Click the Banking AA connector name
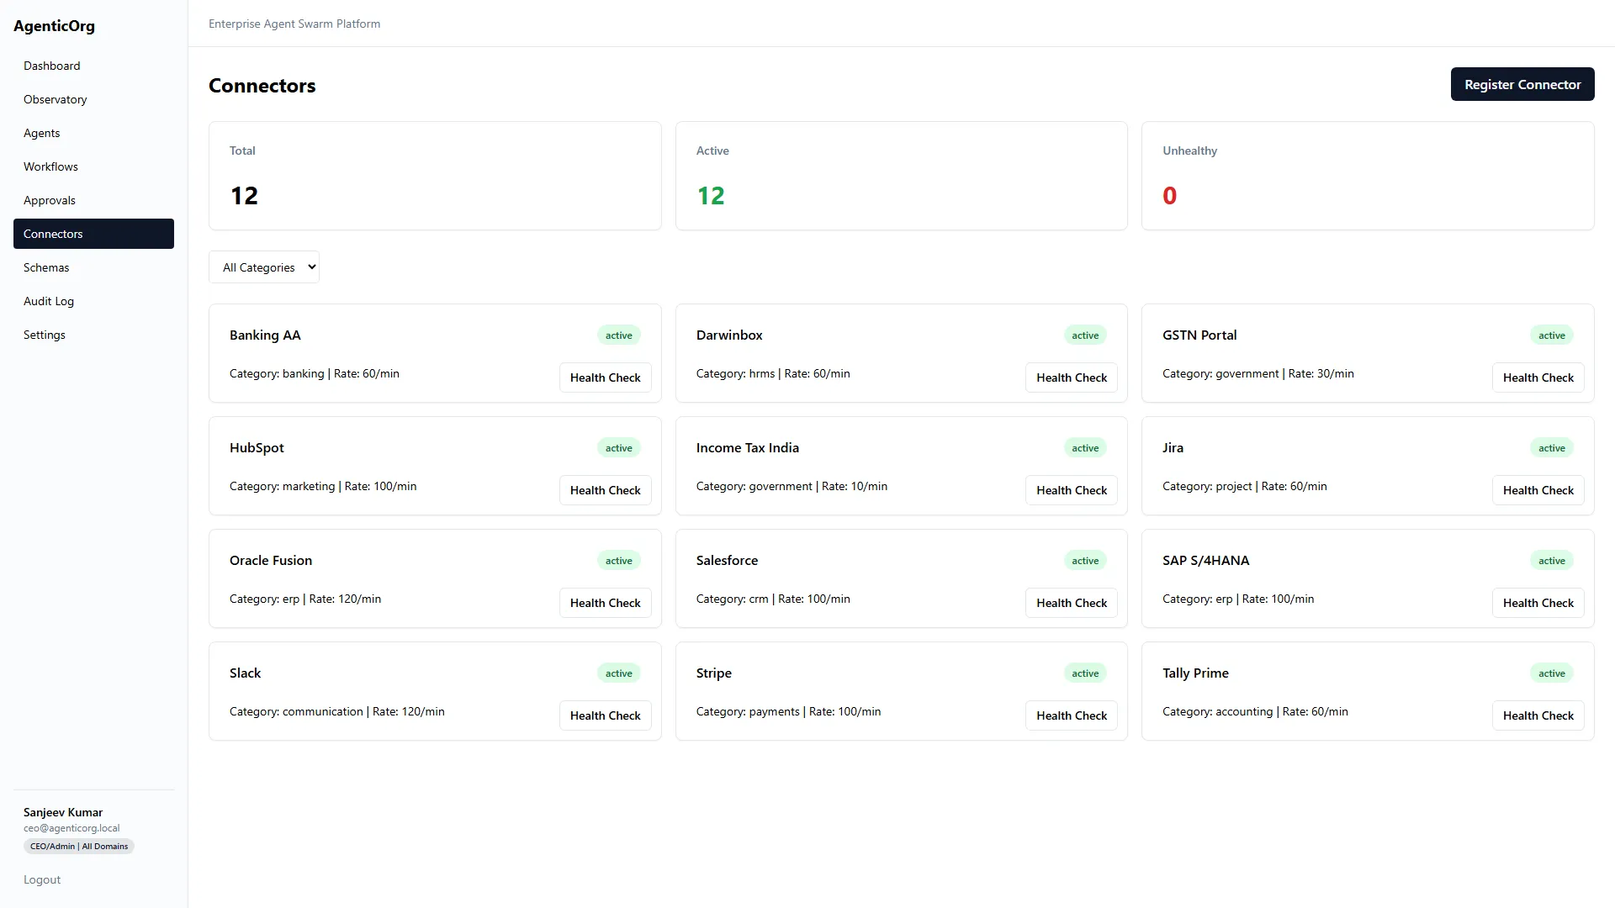1615x908 pixels. tap(265, 335)
